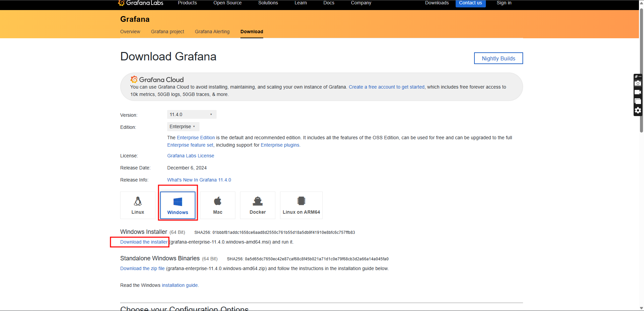644x311 pixels.
Task: Open the Products menu
Action: [187, 3]
